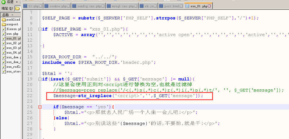Click the xss.php file name

[x=12, y=34]
